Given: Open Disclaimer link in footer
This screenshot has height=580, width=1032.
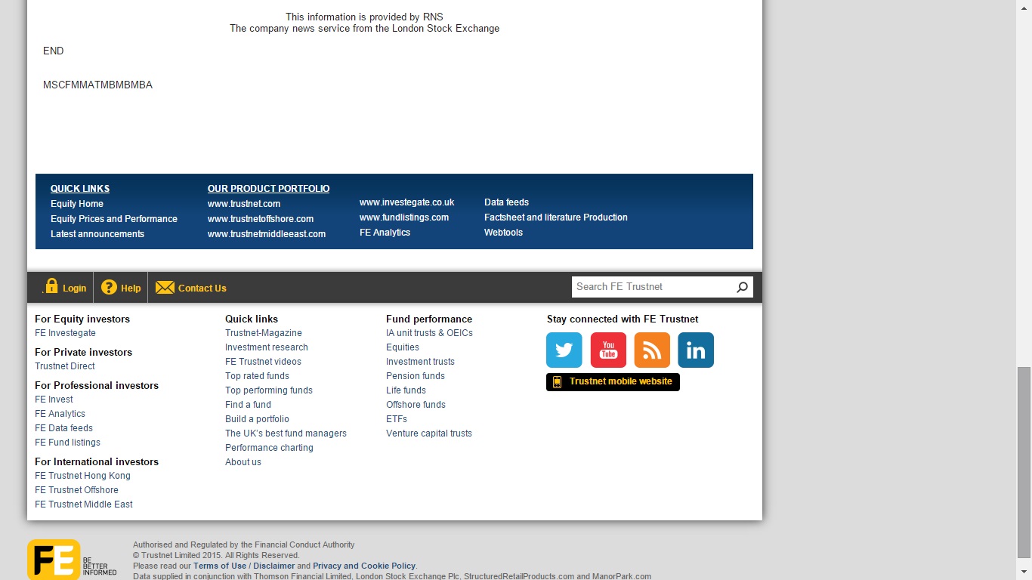Looking at the screenshot, I should click(274, 566).
